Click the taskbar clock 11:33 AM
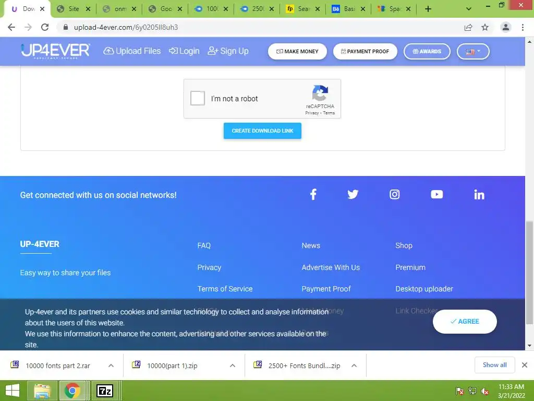The image size is (534, 401). coord(511,387)
